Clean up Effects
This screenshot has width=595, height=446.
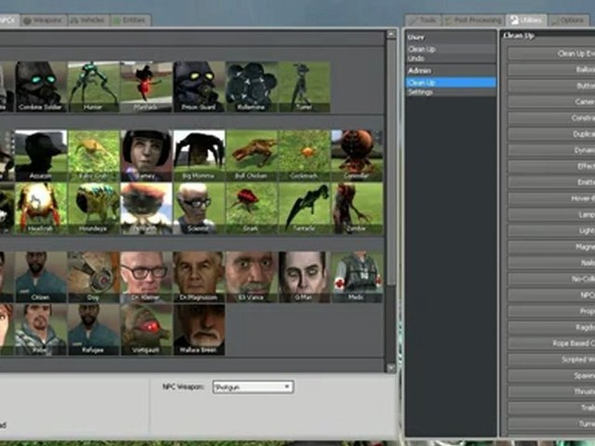[552, 167]
